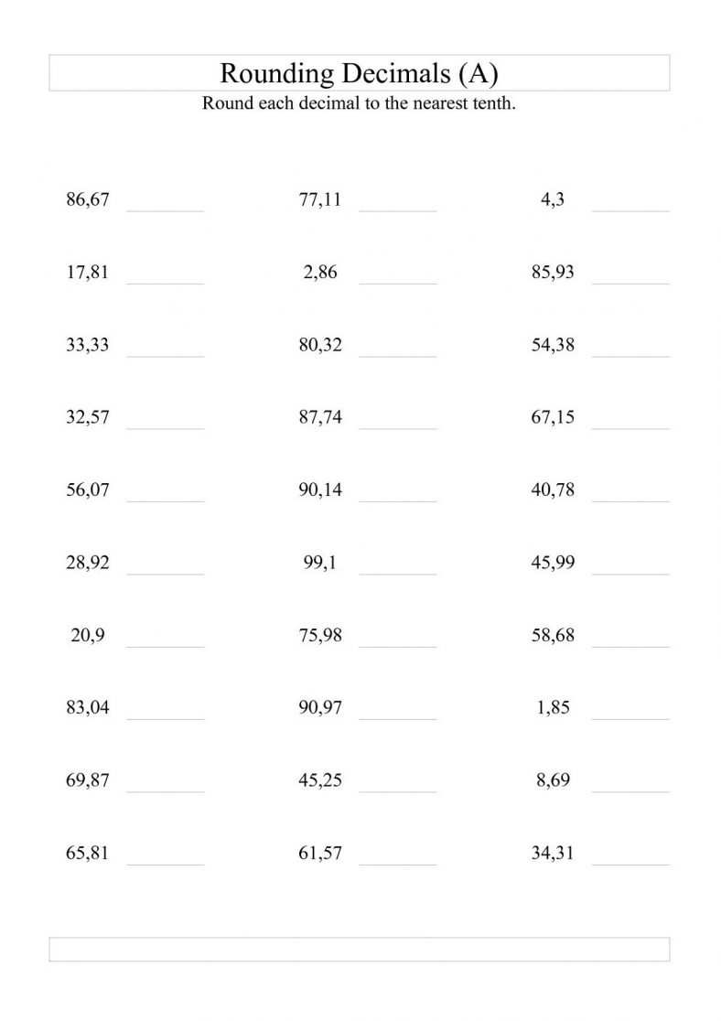Click the answer blank beside 87,74
Viewport: 721px width, 1021px height.
pyautogui.click(x=398, y=428)
